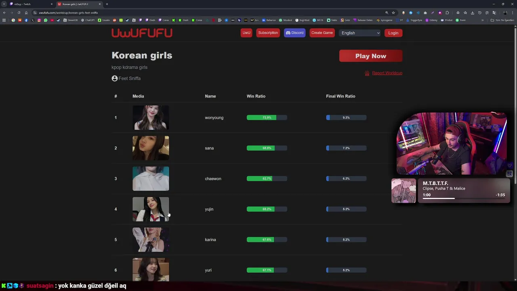Open chaewon's thumbnail image
Screen dimensions: 517x291
click(x=151, y=179)
